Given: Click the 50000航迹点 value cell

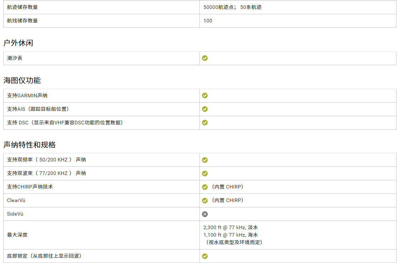Looking at the screenshot, I should [x=232, y=7].
